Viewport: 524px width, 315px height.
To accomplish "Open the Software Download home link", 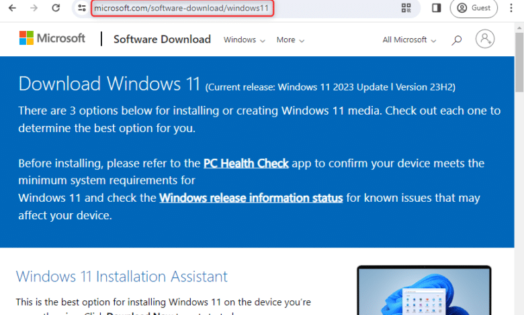I will 162,40.
